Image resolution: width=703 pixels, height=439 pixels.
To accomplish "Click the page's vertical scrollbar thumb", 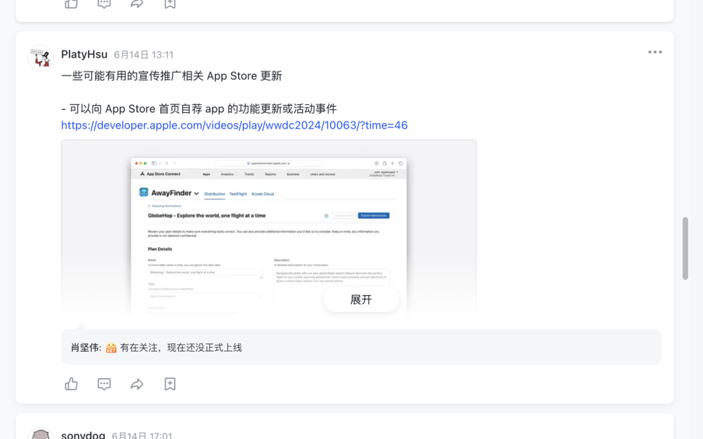I will point(685,248).
